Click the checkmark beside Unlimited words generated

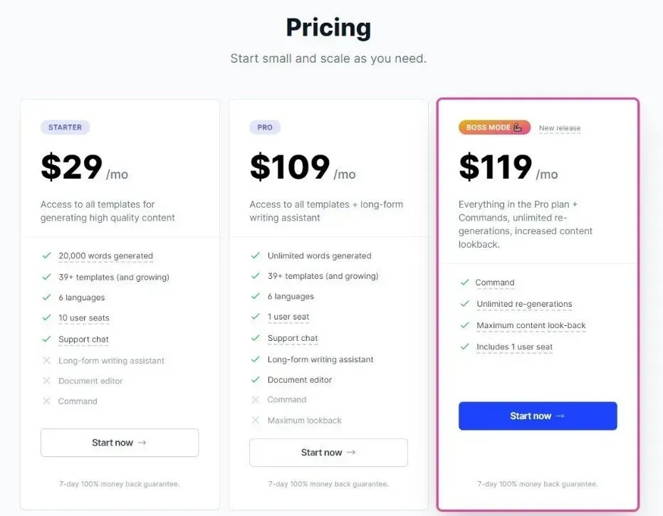click(x=256, y=256)
